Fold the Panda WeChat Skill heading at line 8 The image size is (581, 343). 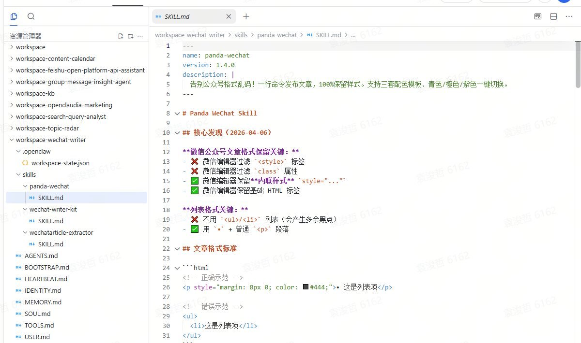point(177,114)
